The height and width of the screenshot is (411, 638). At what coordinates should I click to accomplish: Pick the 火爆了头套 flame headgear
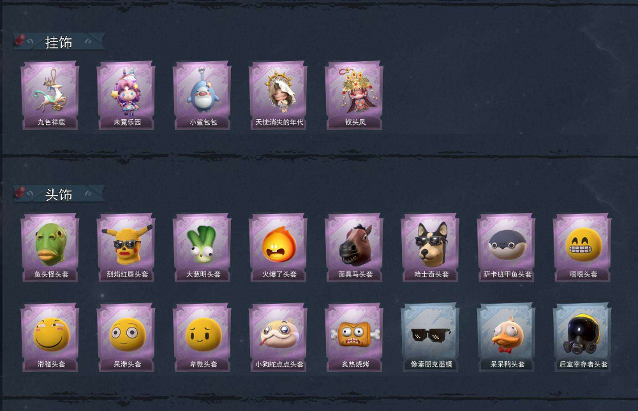(278, 248)
